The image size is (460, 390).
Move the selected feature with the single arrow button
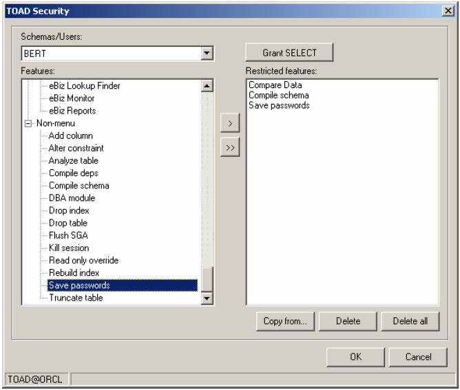[230, 123]
